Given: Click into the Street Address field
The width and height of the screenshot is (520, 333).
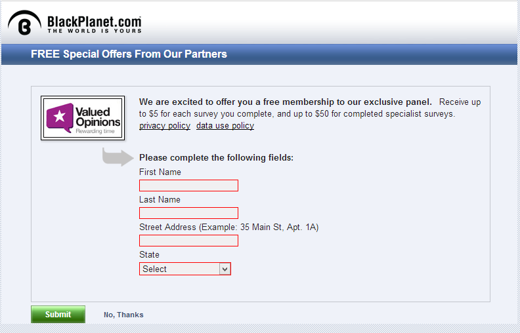Looking at the screenshot, I should [x=188, y=241].
